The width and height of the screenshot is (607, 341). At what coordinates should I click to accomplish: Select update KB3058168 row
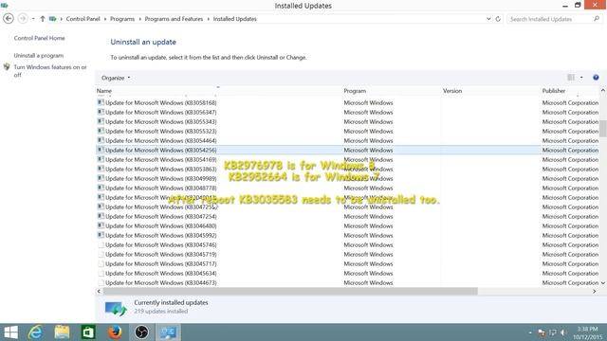(x=347, y=102)
